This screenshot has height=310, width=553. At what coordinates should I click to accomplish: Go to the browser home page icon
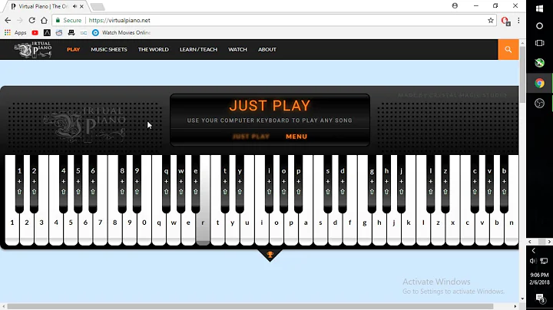[x=44, y=21]
